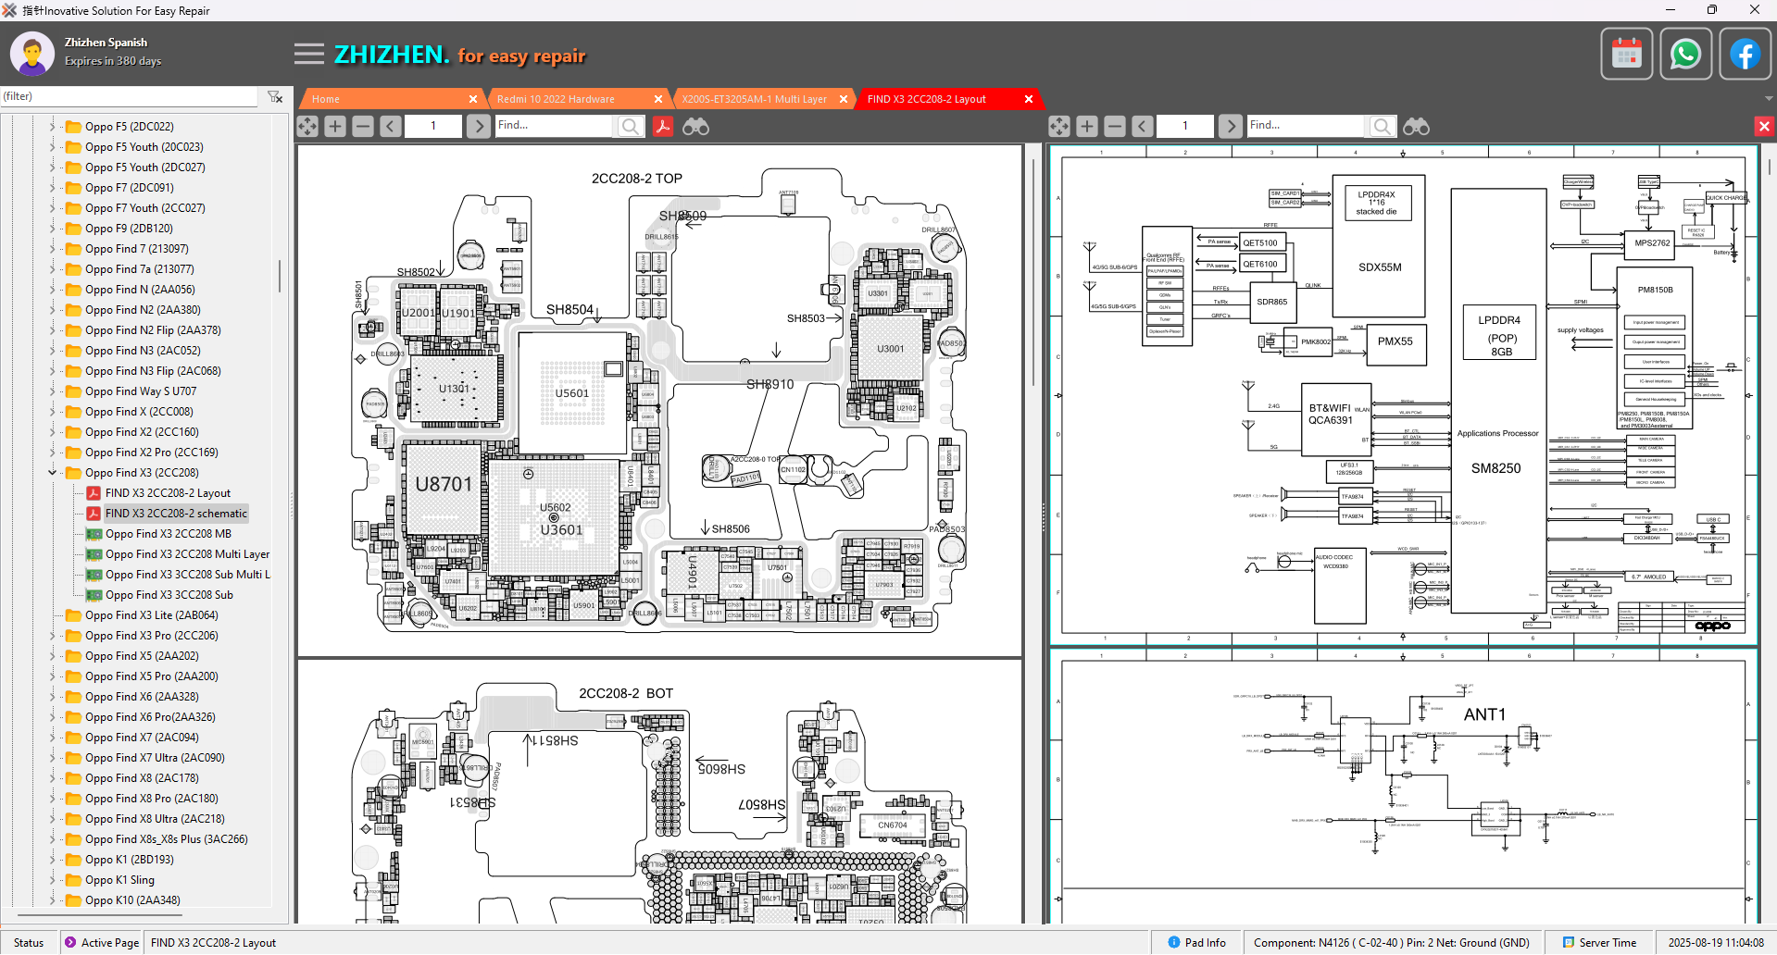Viewport: 1777px width, 955px height.
Task: Click the Server Time status entry
Action: (x=1599, y=943)
